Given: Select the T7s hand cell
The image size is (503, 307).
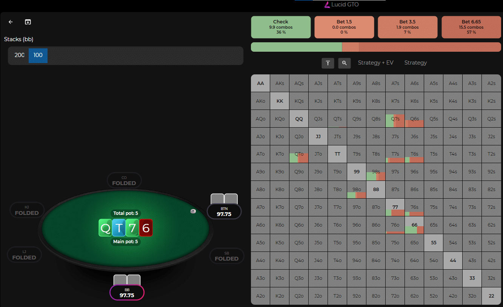Looking at the screenshot, I should (395, 154).
